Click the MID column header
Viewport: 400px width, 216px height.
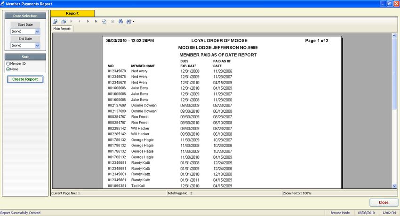pos(111,66)
